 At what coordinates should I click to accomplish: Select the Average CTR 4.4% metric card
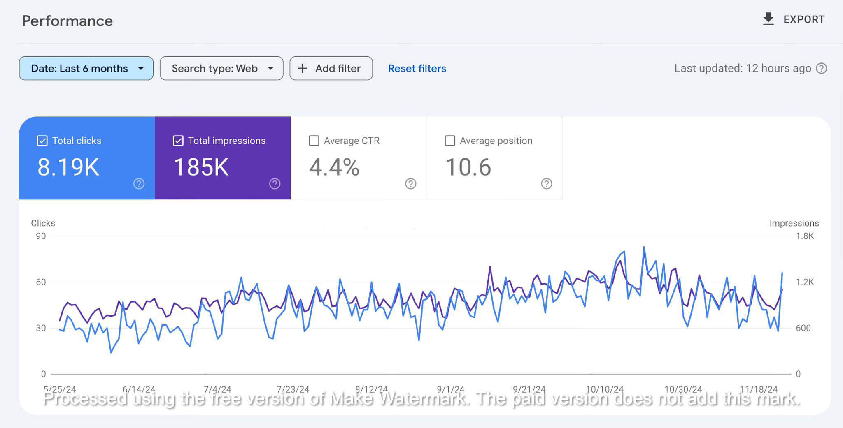click(358, 158)
